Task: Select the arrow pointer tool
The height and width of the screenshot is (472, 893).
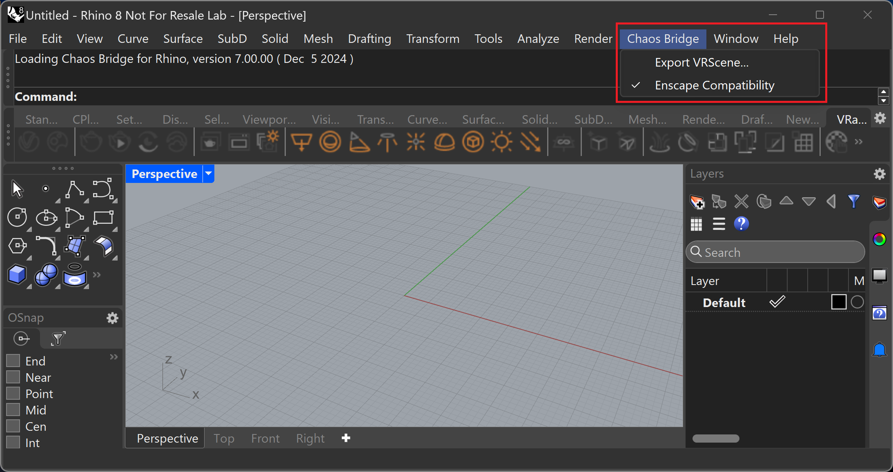Action: 17,189
